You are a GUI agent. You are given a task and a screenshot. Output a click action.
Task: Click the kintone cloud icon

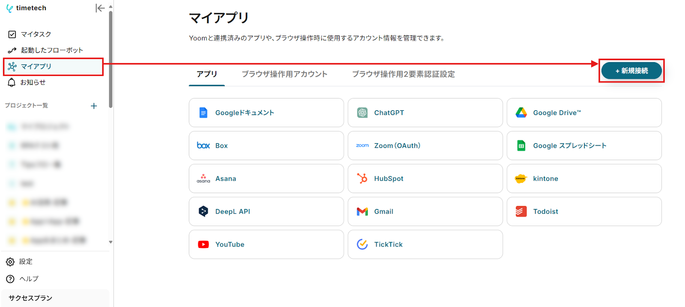(521, 179)
